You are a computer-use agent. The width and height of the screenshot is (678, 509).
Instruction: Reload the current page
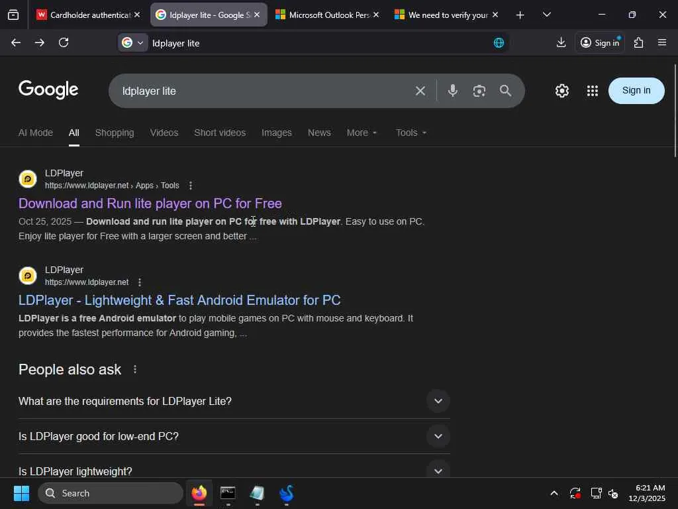64,42
